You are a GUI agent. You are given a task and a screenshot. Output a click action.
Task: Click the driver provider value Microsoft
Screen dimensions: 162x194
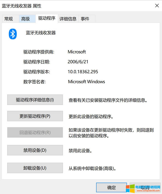77,52
